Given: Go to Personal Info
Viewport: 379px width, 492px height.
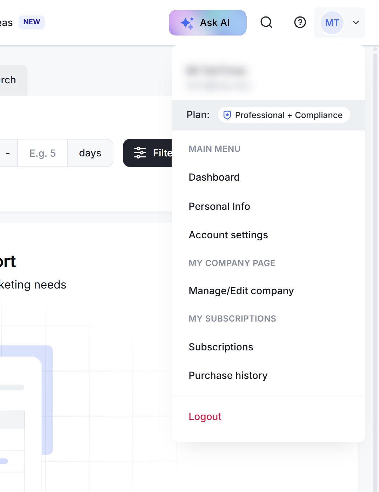Looking at the screenshot, I should point(219,206).
